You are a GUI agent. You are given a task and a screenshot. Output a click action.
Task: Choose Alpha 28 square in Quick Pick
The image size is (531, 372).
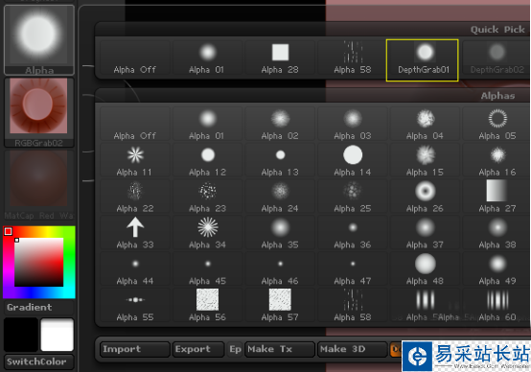coord(280,58)
